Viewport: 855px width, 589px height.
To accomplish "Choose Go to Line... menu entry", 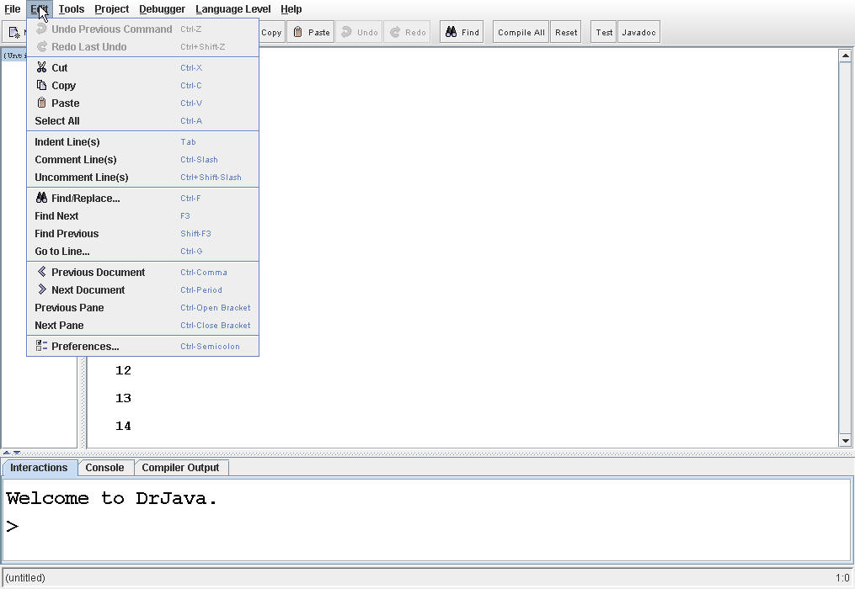I will coord(142,252).
